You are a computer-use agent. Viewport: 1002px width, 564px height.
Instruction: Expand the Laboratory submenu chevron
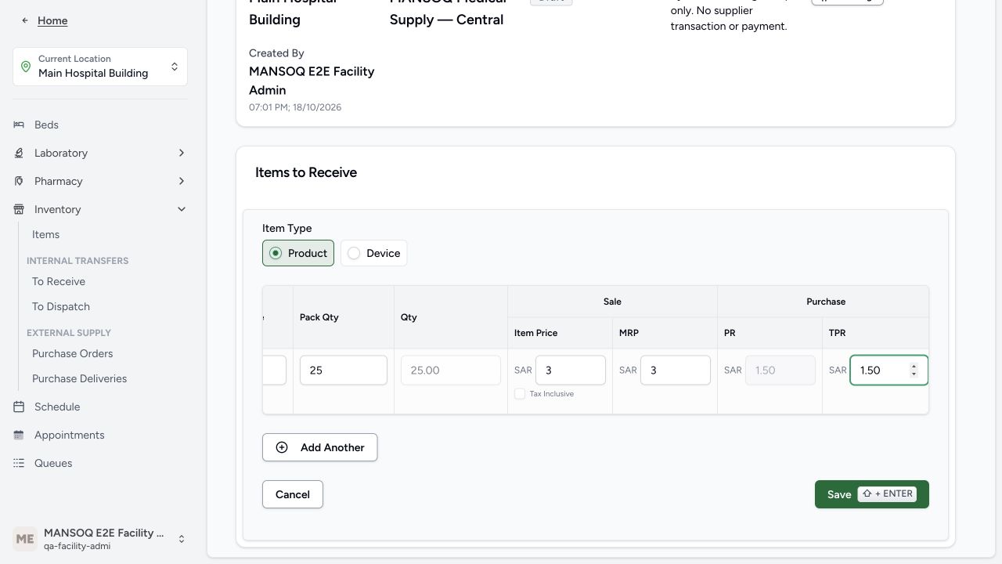(182, 153)
